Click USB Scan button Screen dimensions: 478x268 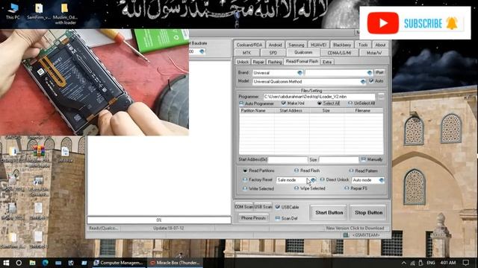263,207
